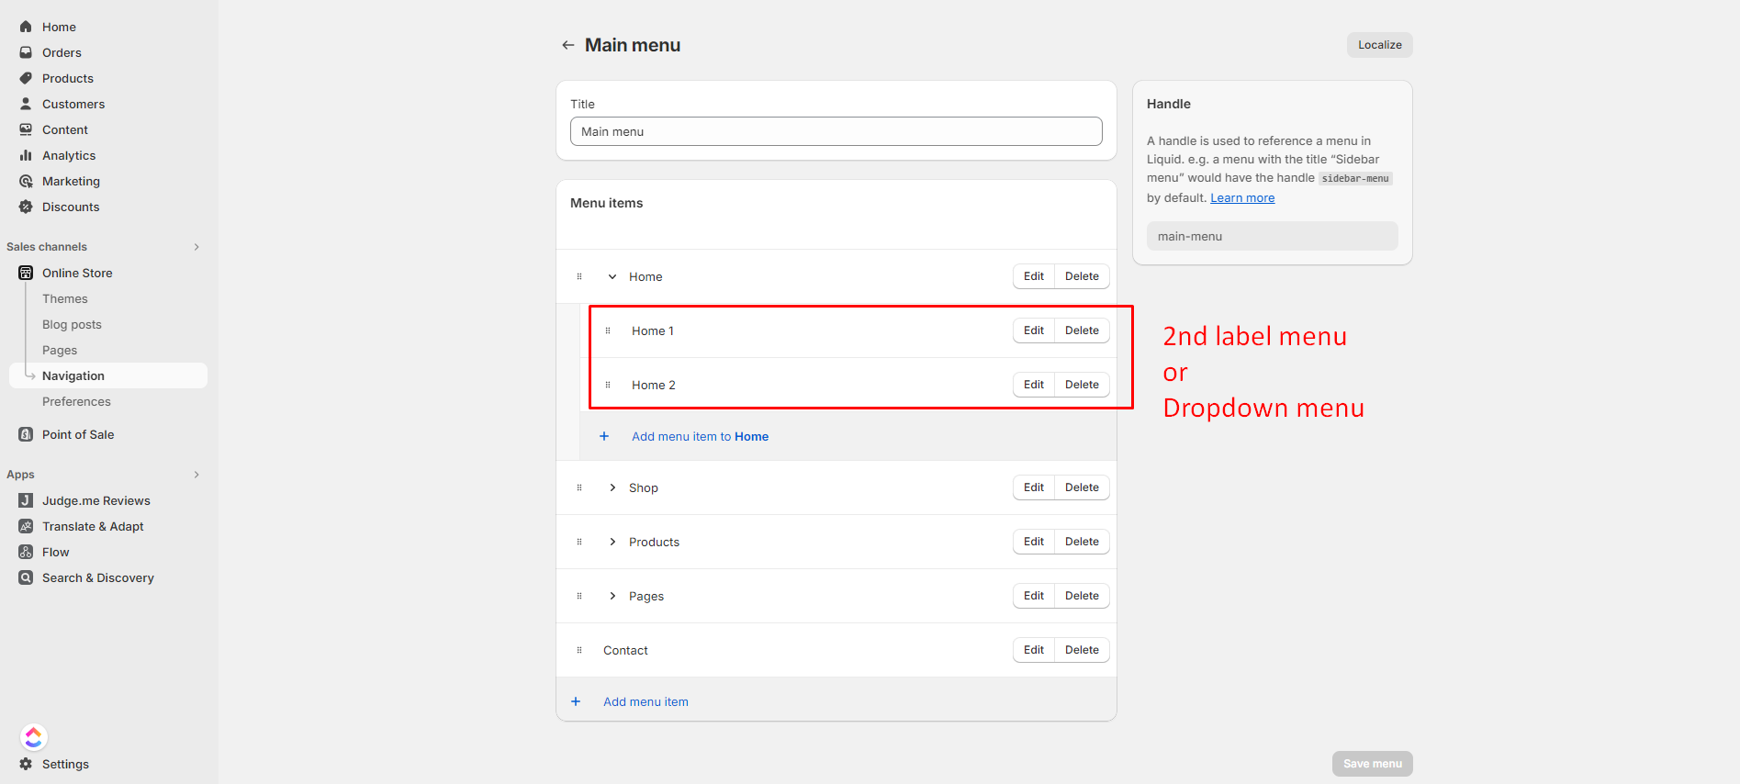Delete the Contact menu item
The width and height of the screenshot is (1740, 784).
click(x=1082, y=650)
